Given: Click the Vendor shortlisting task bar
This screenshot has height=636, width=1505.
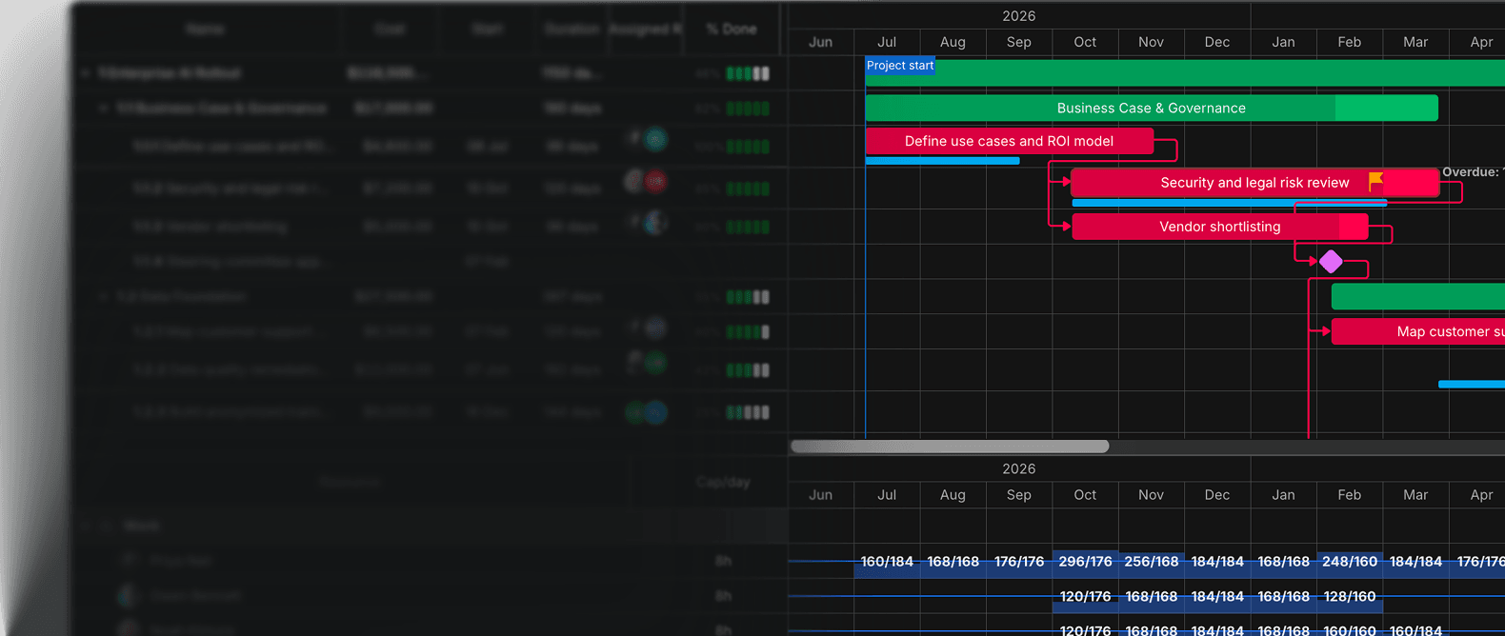Looking at the screenshot, I should 1220,227.
